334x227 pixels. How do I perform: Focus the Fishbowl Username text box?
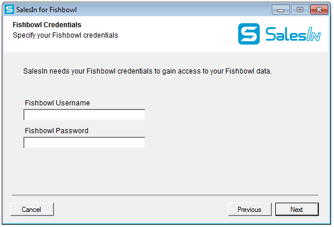(x=84, y=115)
